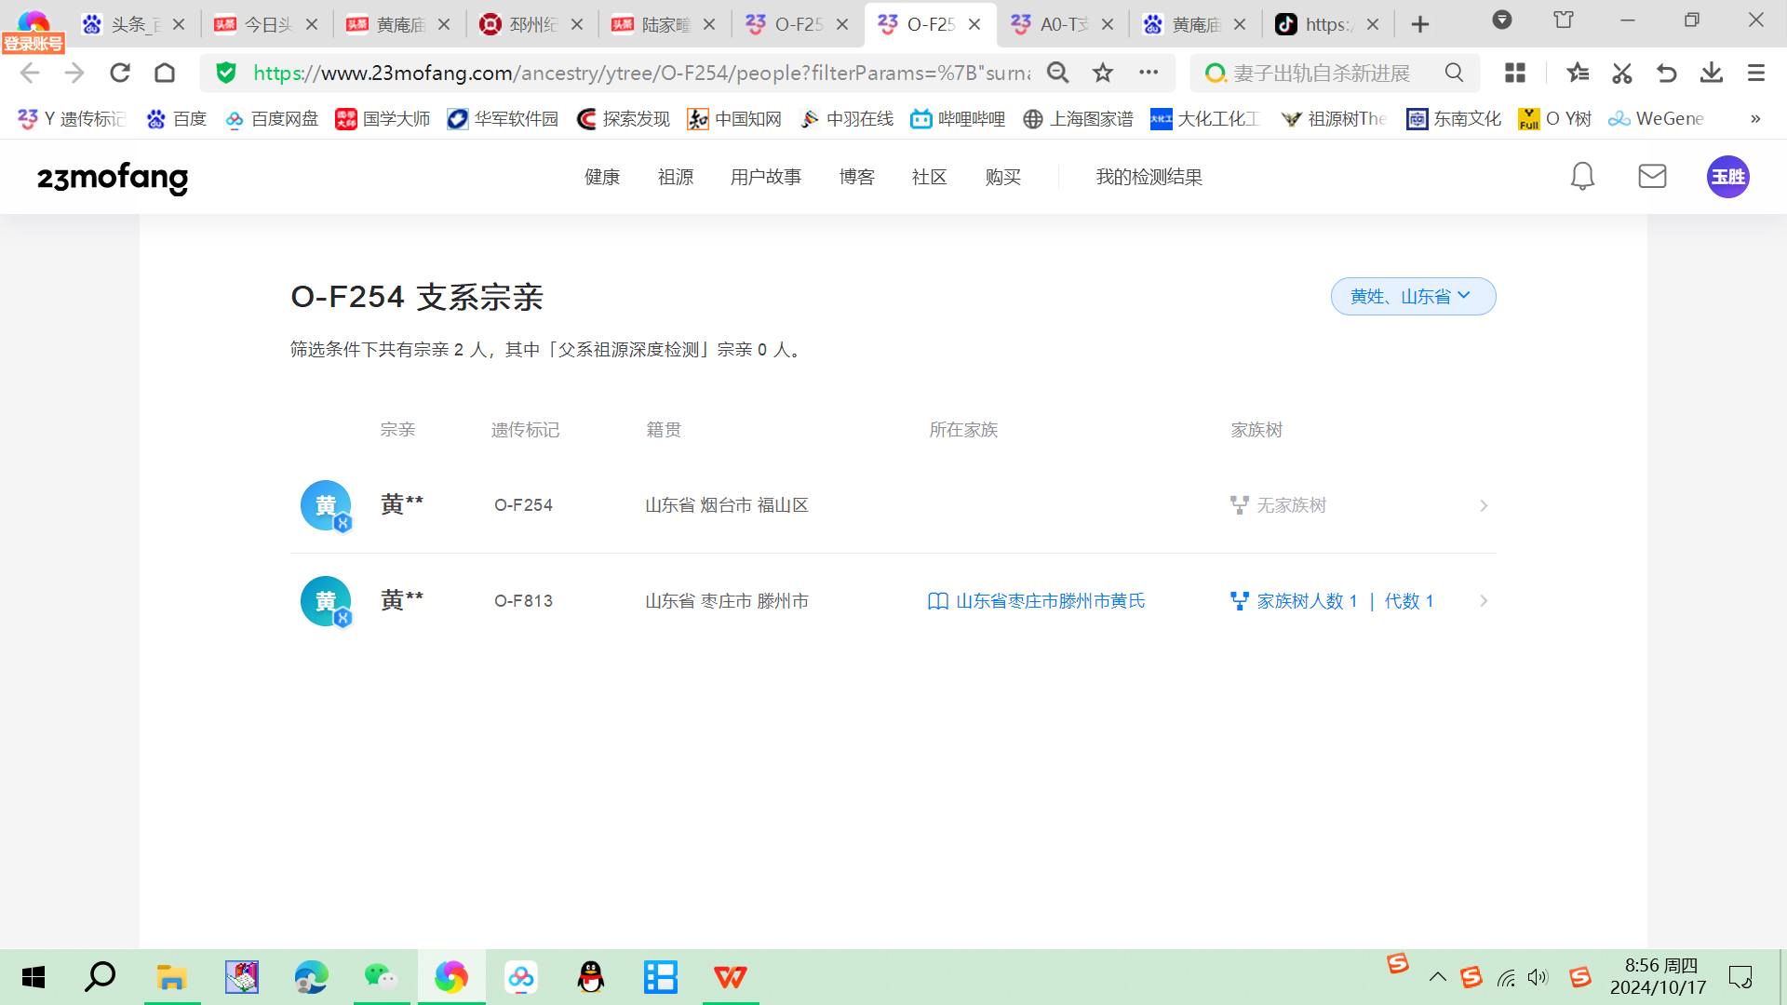Open the mail envelope icon
1787x1005 pixels.
(1652, 176)
